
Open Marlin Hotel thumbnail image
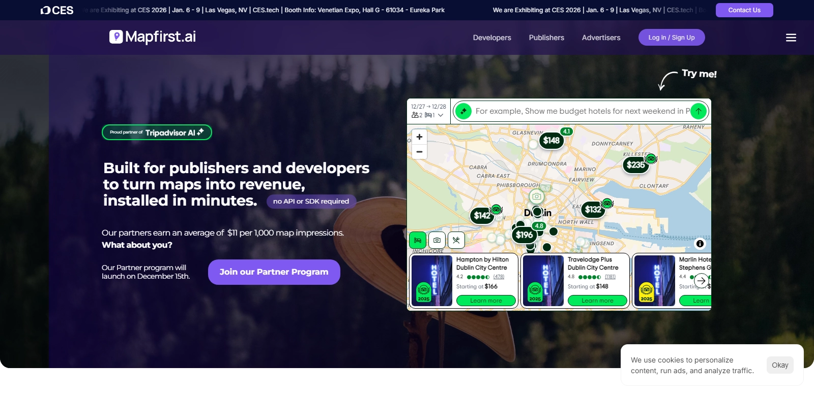click(x=655, y=281)
